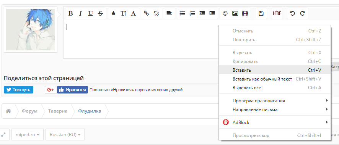Click the G+ share button
This screenshot has width=339, height=145.
[51, 90]
